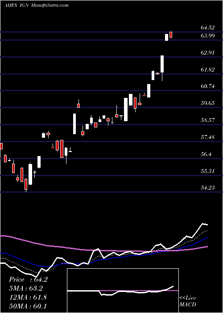
Task: Click the <<Live MACD label
Action: click(x=188, y=301)
